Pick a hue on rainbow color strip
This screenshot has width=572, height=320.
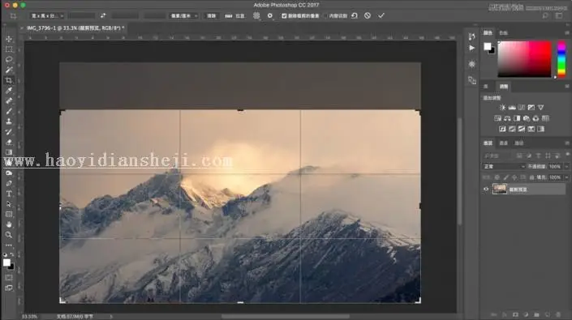click(x=561, y=59)
